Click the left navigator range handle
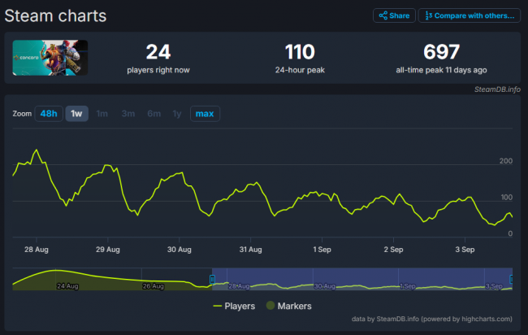The height and width of the screenshot is (335, 528). [212, 279]
